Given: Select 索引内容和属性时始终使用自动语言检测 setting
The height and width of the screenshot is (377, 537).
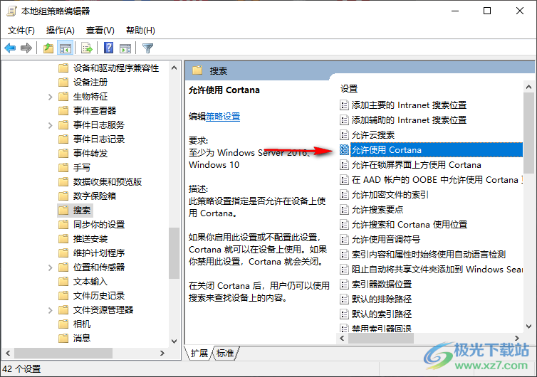Looking at the screenshot, I should [x=429, y=254].
